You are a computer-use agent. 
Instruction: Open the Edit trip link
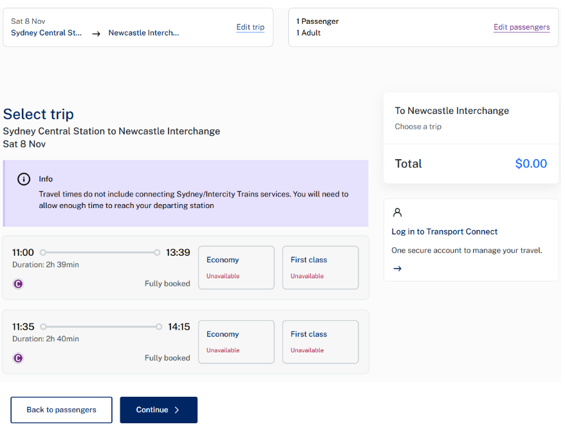click(x=250, y=27)
